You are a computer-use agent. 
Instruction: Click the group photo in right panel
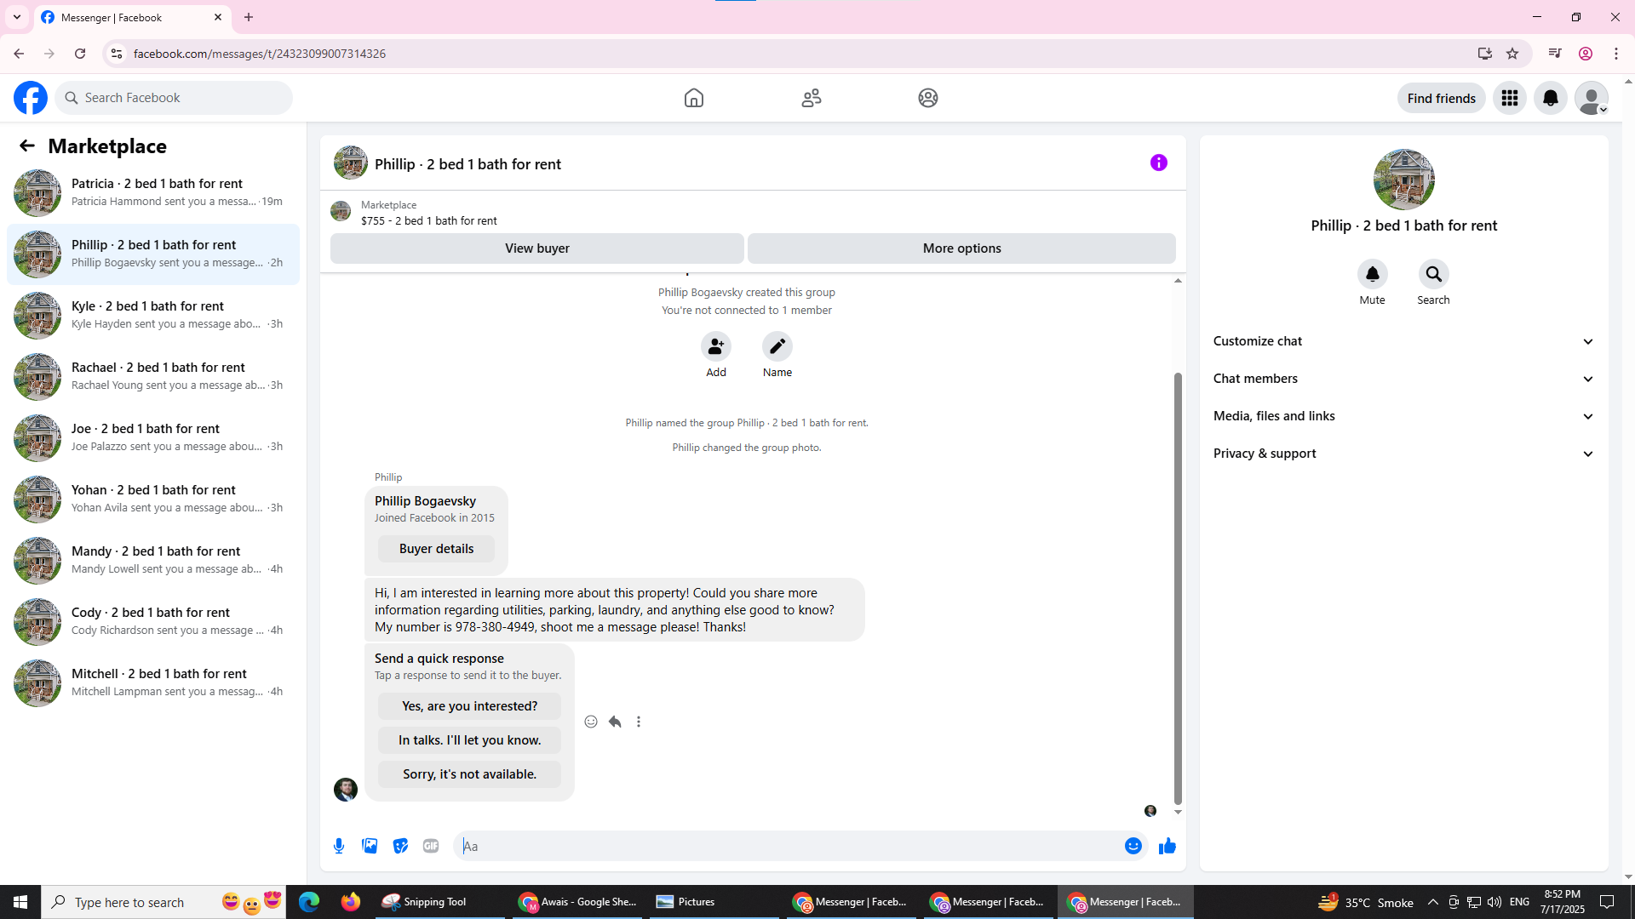point(1404,180)
